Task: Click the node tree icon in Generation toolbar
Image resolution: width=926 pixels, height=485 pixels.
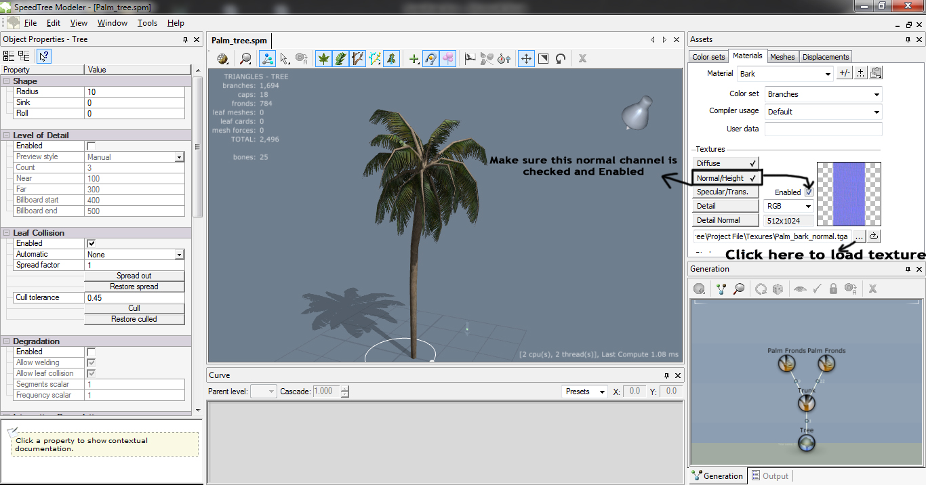Action: [721, 289]
